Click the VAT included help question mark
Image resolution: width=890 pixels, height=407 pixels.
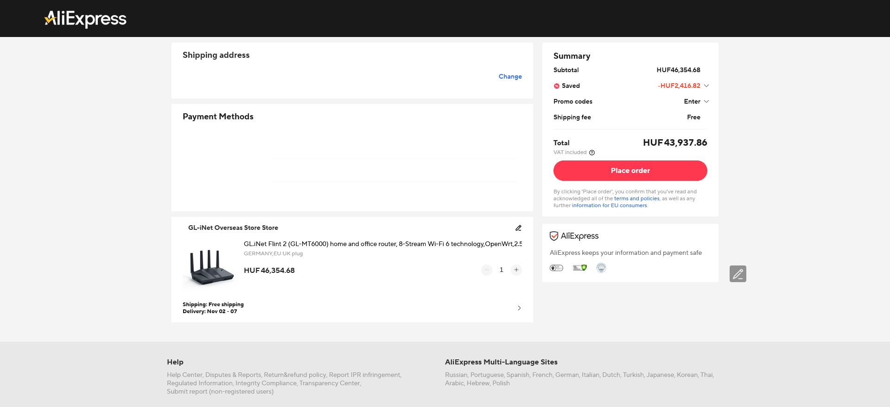coord(592,153)
